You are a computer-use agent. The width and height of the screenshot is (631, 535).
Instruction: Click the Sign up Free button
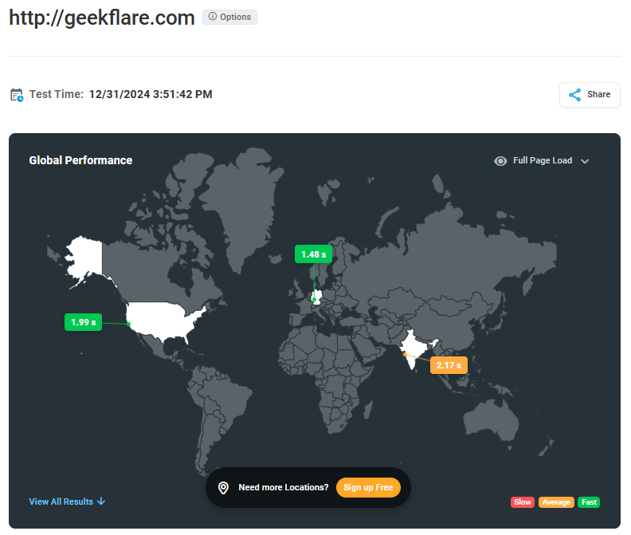[368, 487]
